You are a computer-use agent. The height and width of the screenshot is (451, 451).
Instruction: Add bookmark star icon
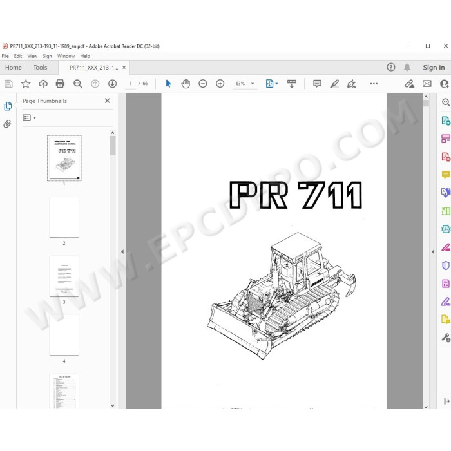coord(26,84)
